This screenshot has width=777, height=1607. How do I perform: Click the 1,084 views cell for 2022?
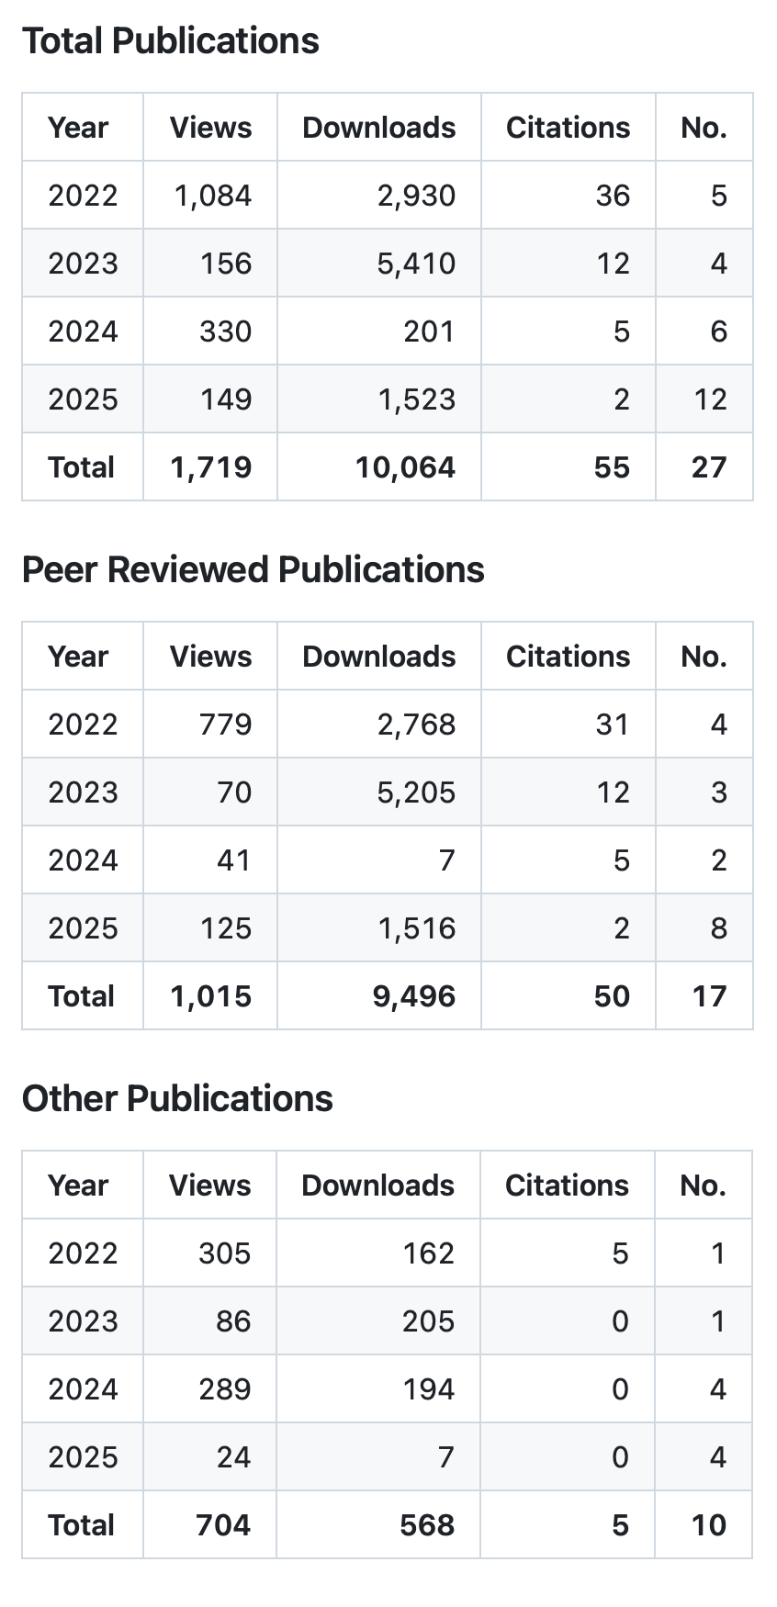click(212, 196)
